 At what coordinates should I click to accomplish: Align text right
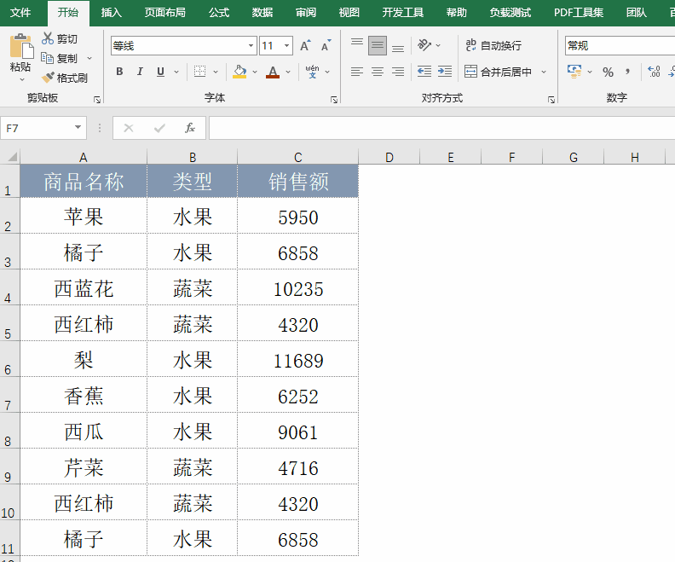click(x=398, y=72)
